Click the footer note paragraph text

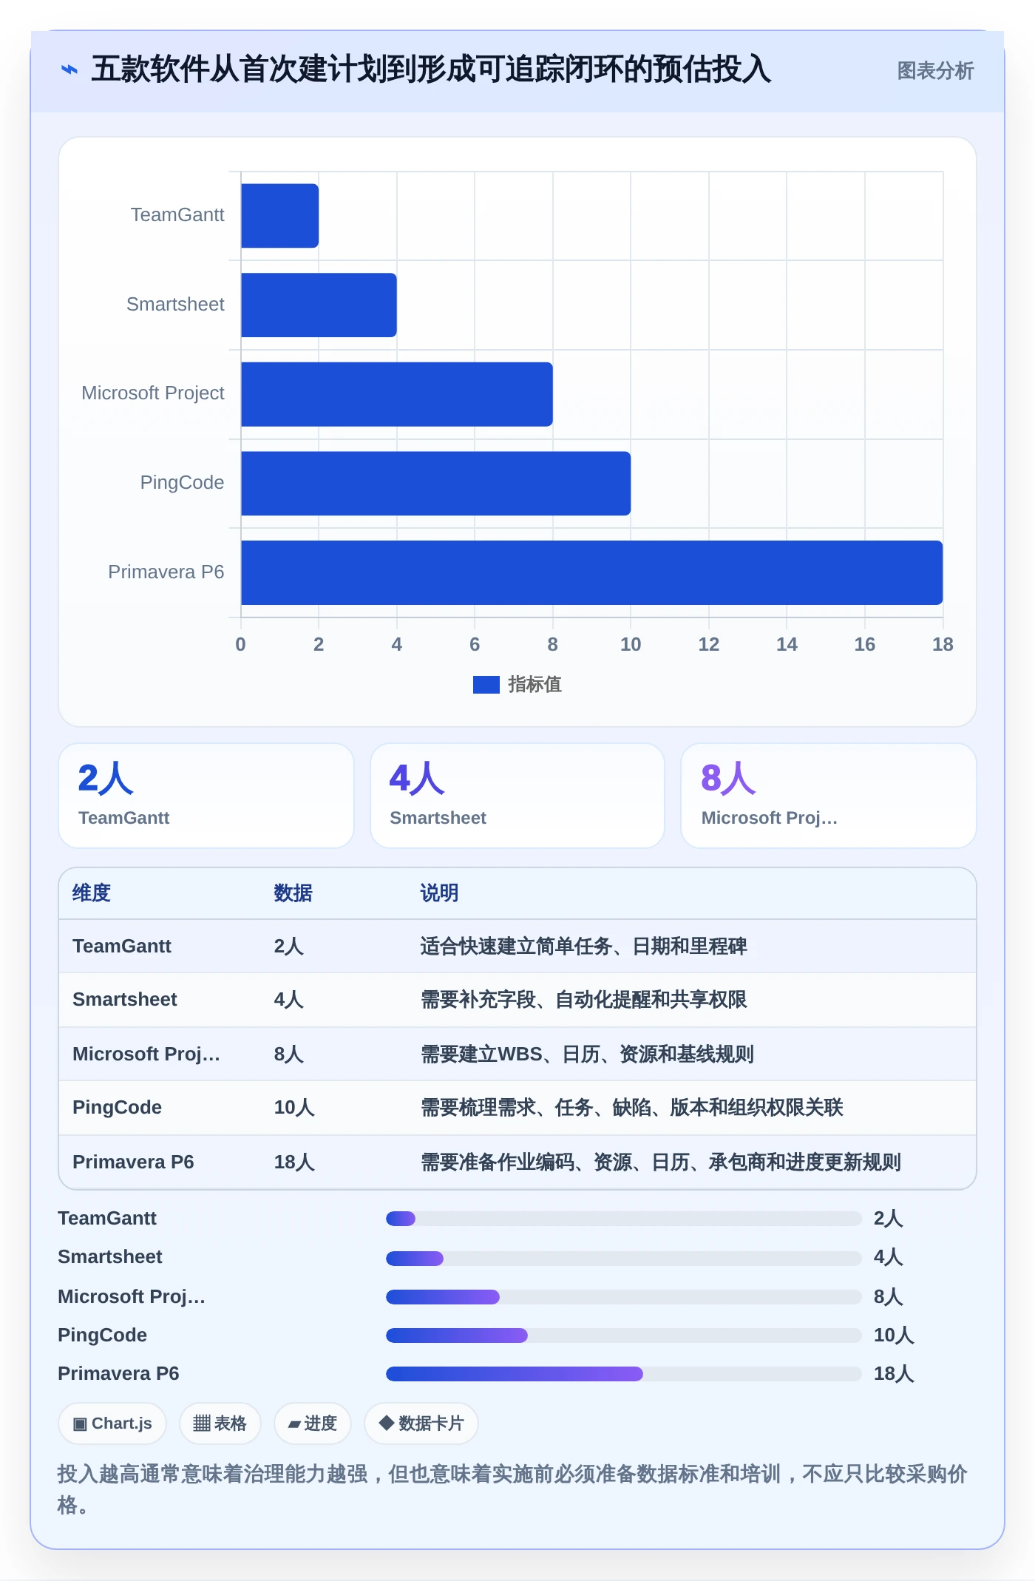click(x=512, y=1489)
